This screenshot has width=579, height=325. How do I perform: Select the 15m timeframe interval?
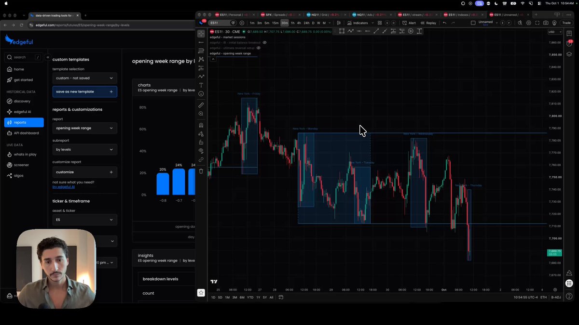(275, 23)
